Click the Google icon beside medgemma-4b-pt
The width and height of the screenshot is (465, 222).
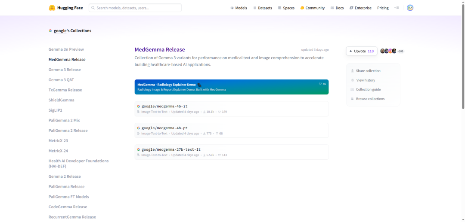coord(139,128)
